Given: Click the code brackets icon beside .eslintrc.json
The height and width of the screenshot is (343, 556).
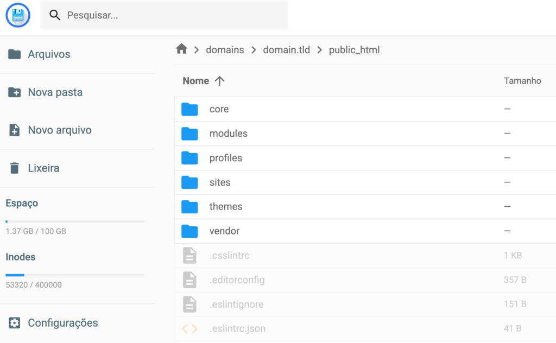Looking at the screenshot, I should coord(189,328).
